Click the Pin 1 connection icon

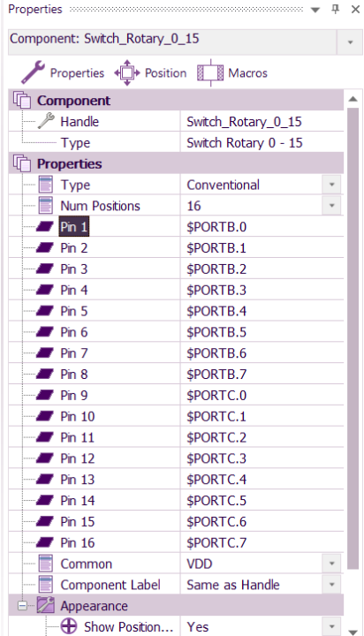(45, 227)
